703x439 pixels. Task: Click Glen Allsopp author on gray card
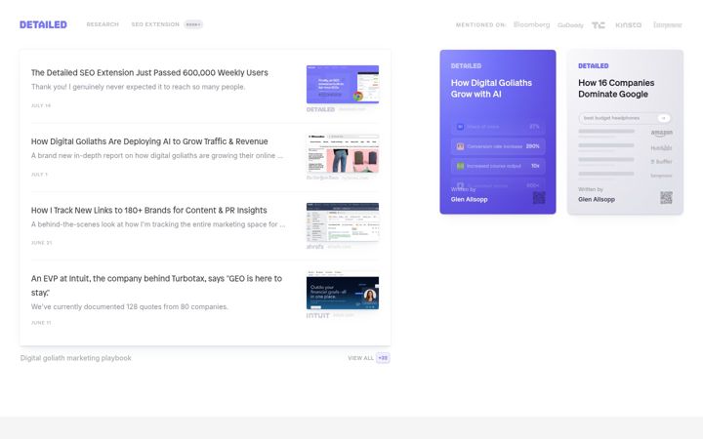[x=597, y=199]
